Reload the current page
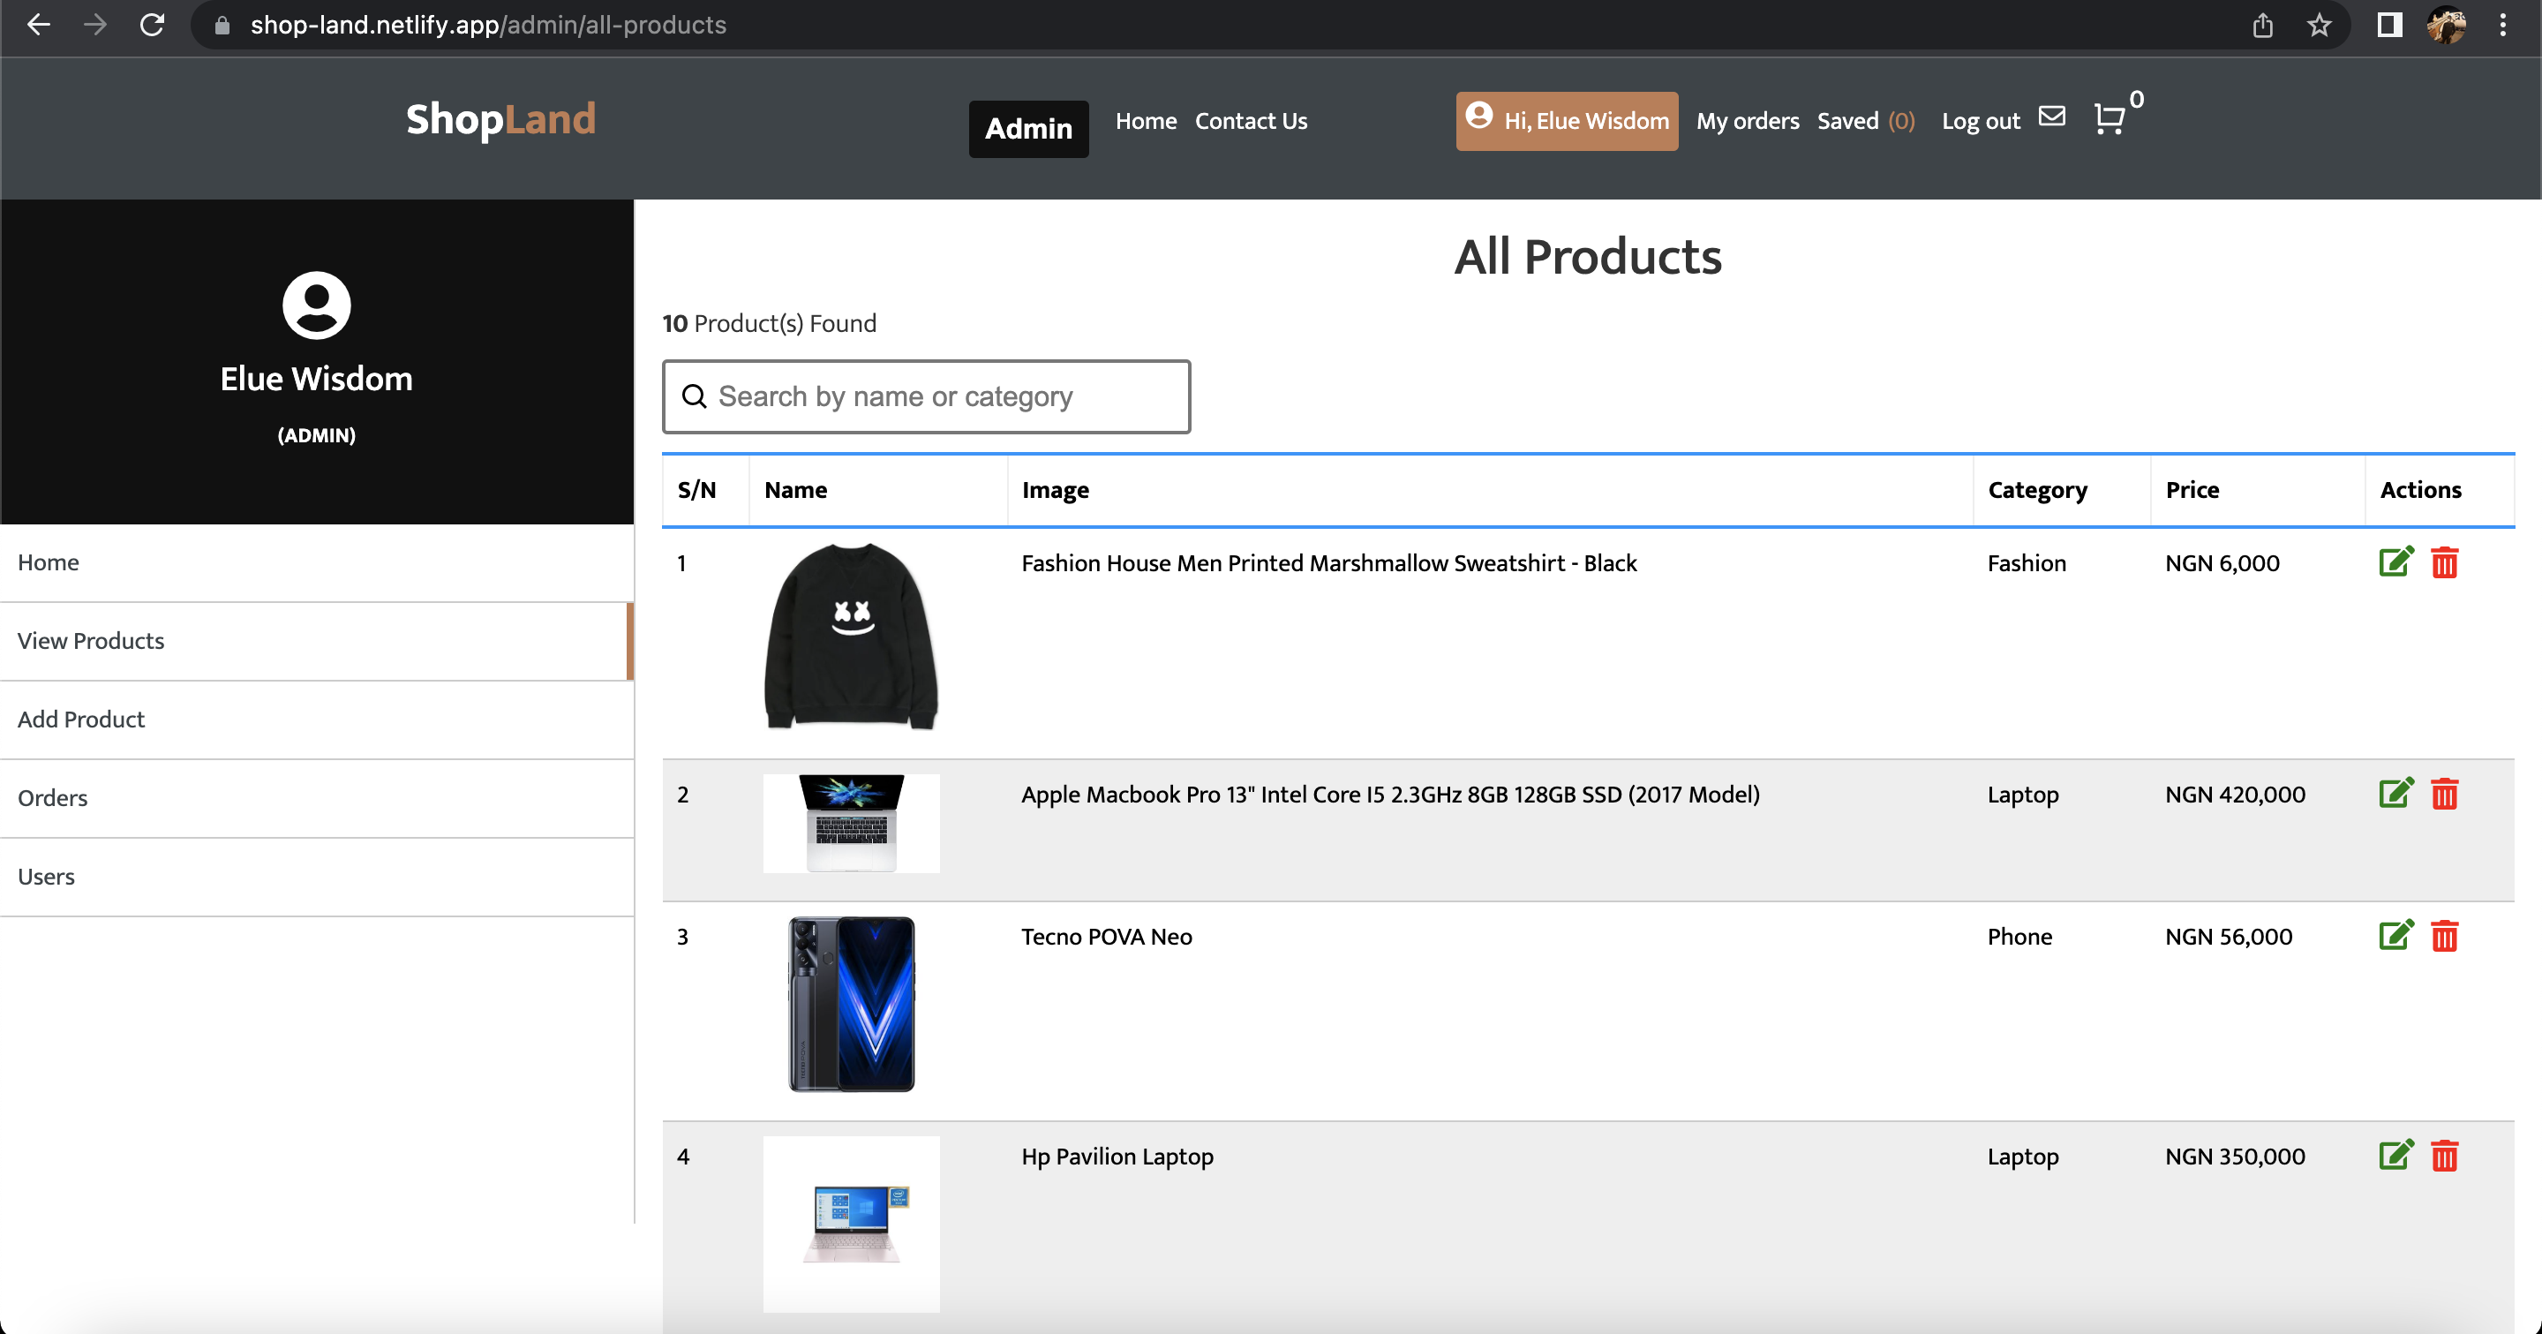This screenshot has height=1334, width=2542. (153, 25)
